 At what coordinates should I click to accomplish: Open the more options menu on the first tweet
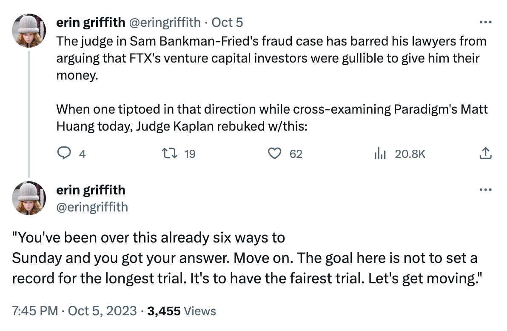(x=485, y=23)
